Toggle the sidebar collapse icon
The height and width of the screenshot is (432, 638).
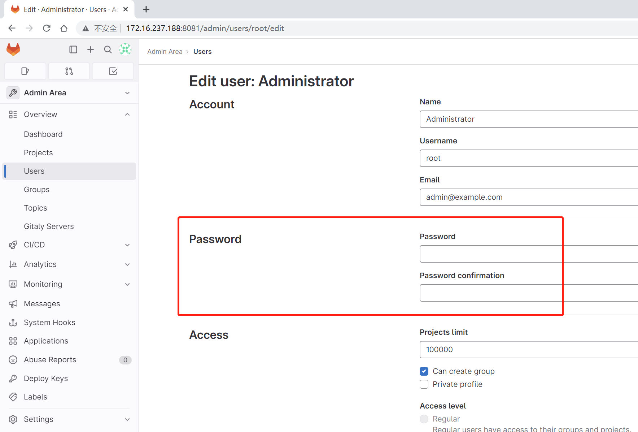tap(73, 49)
